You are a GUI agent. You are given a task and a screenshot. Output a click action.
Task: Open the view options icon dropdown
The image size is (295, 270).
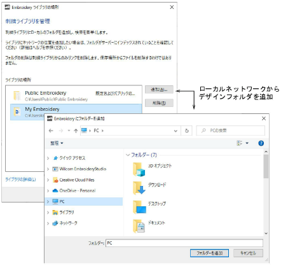[x=242, y=143]
